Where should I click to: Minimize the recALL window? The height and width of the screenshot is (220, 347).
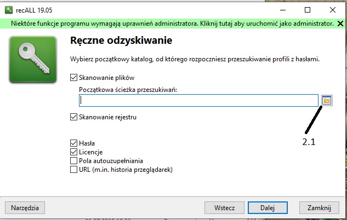[x=283, y=10]
